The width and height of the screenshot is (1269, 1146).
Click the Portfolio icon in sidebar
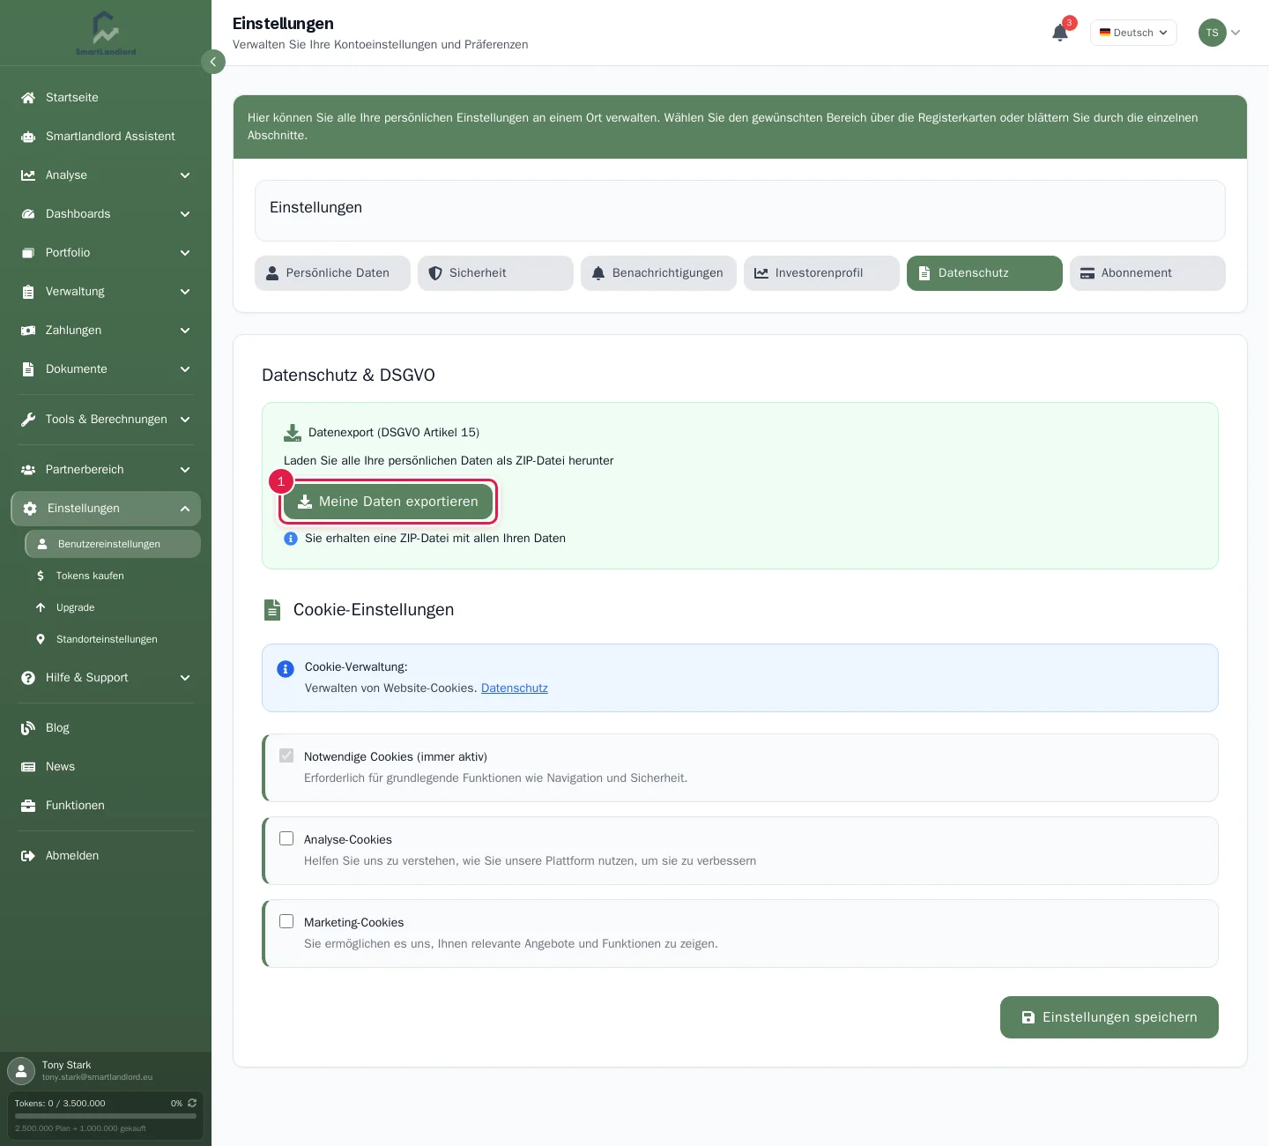coord(28,253)
